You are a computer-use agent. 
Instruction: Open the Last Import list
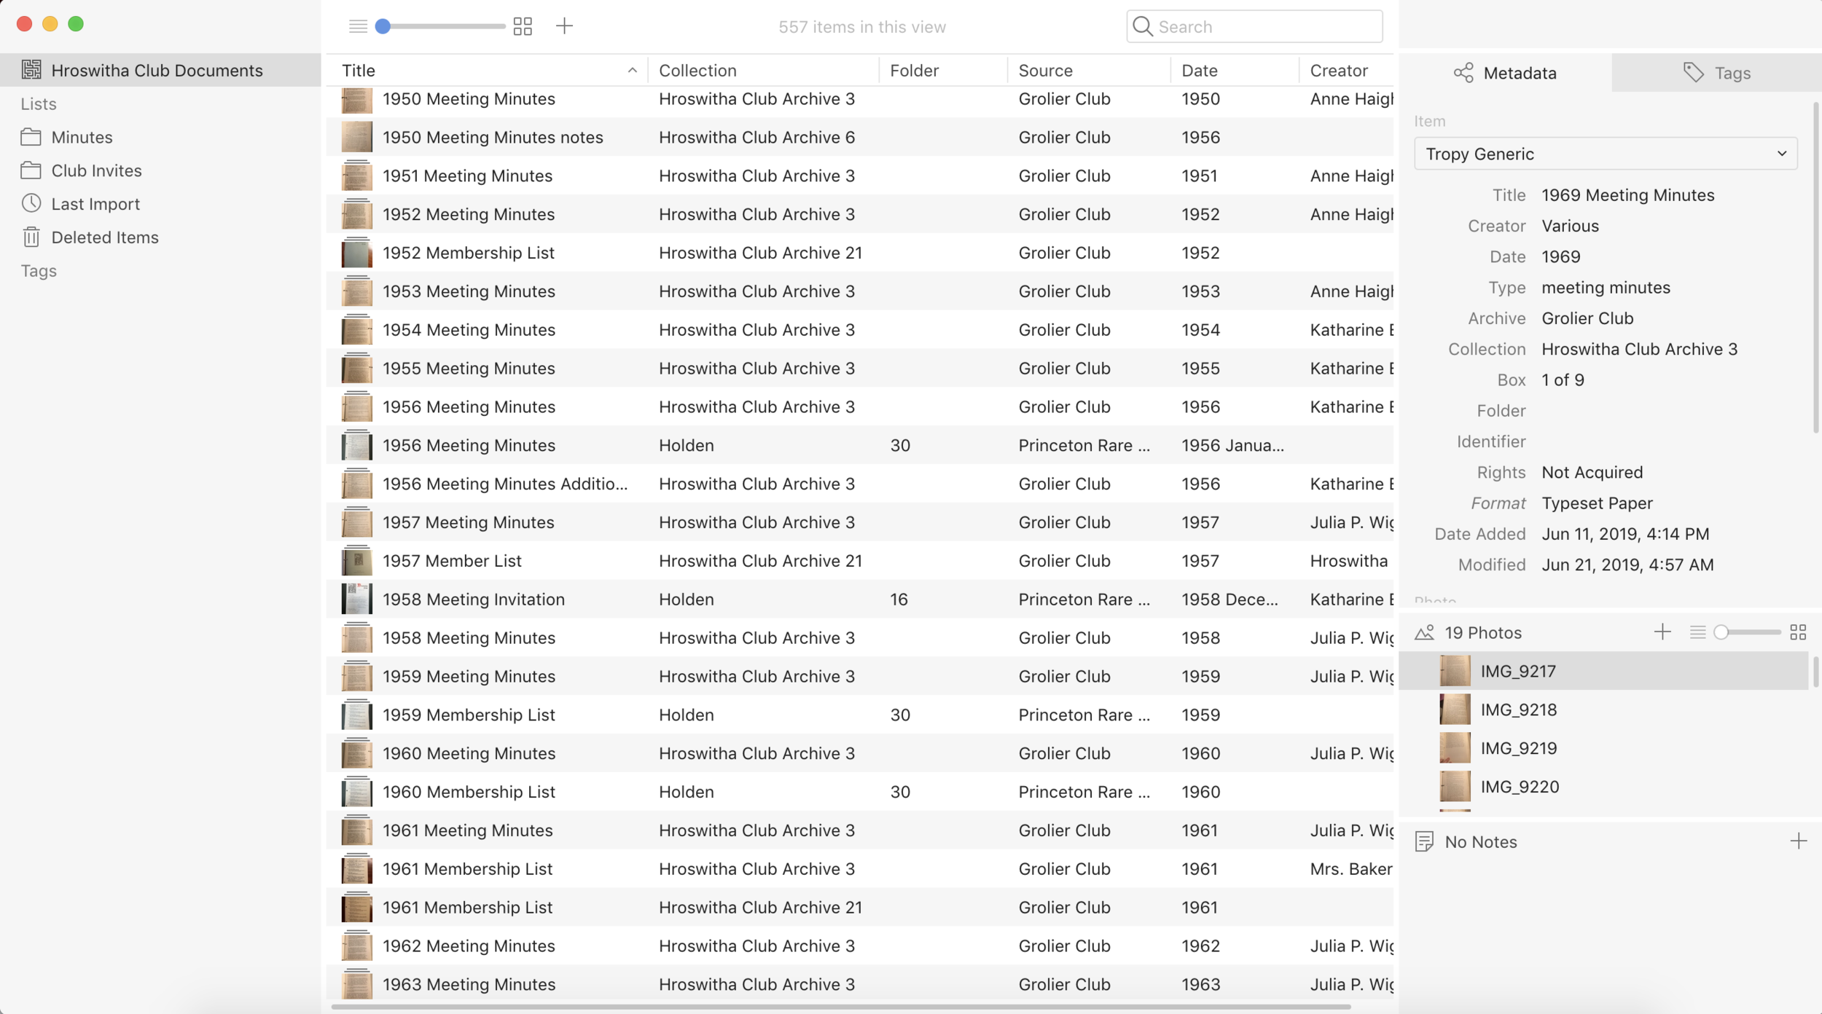pos(160,204)
